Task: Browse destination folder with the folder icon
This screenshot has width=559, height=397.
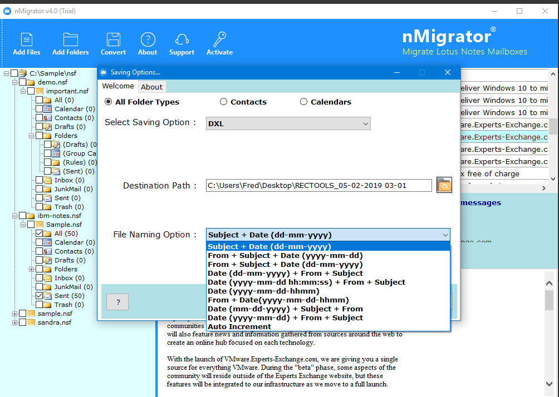Action: click(444, 185)
